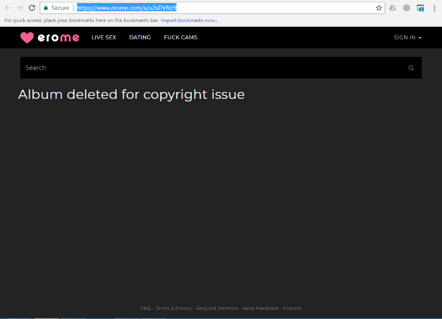
Task: Click the pink heart logo
Action: point(27,37)
